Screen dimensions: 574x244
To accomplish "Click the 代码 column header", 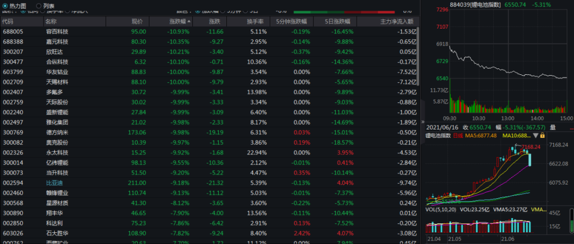I will (x=8, y=22).
